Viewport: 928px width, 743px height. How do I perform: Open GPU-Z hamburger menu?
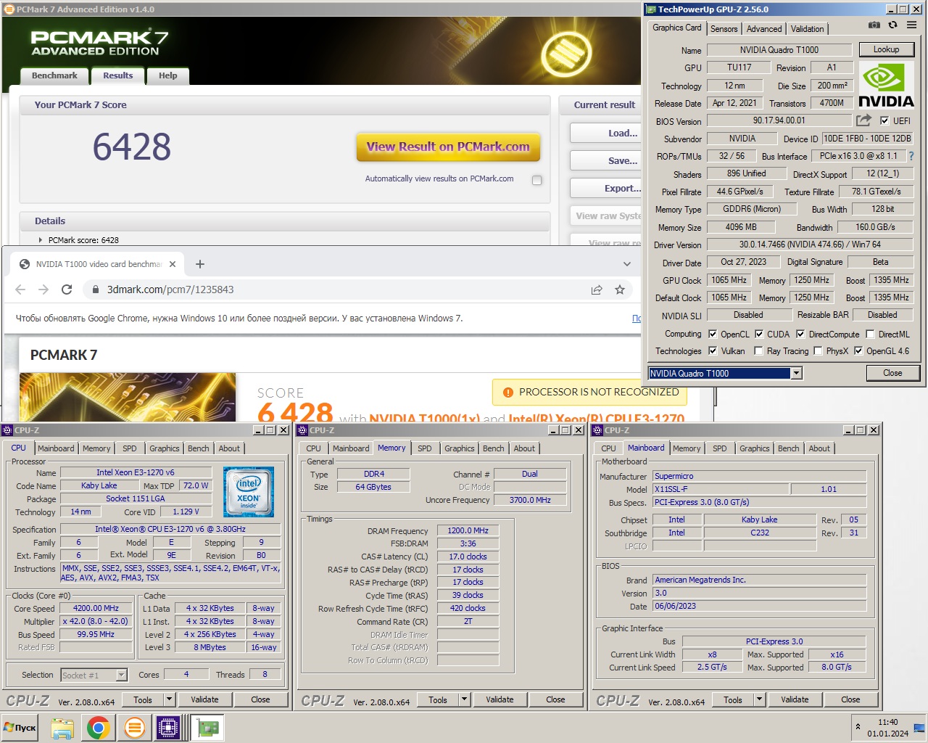[x=912, y=25]
